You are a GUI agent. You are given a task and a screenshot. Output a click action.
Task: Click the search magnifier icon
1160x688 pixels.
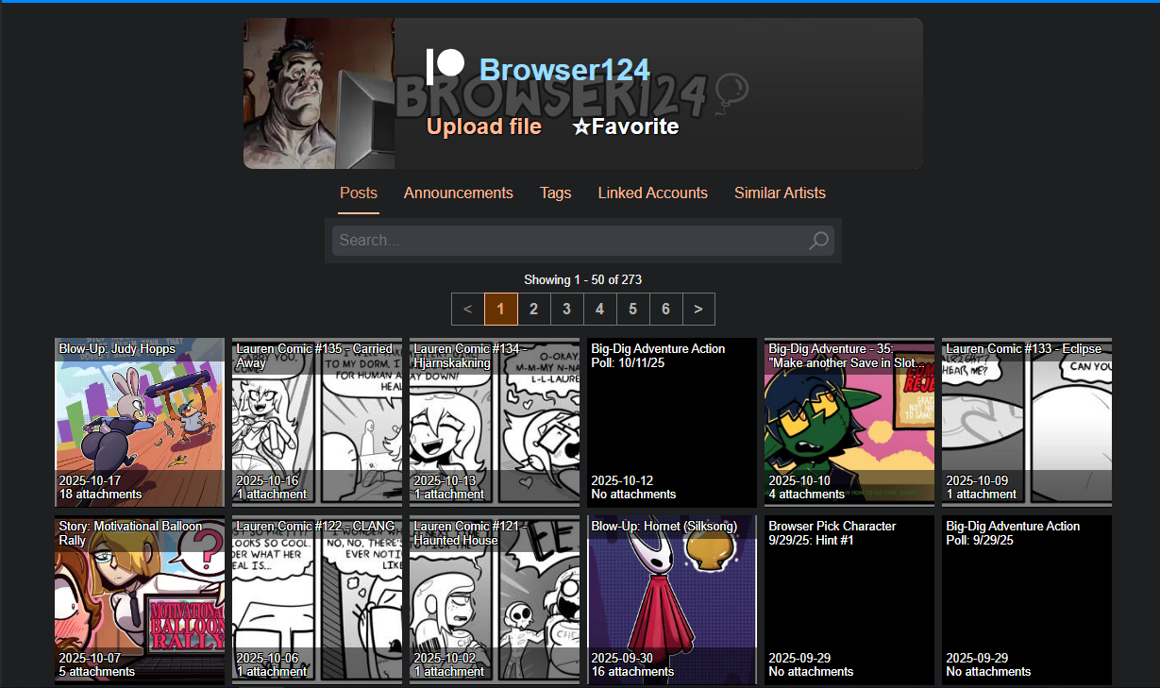click(818, 241)
